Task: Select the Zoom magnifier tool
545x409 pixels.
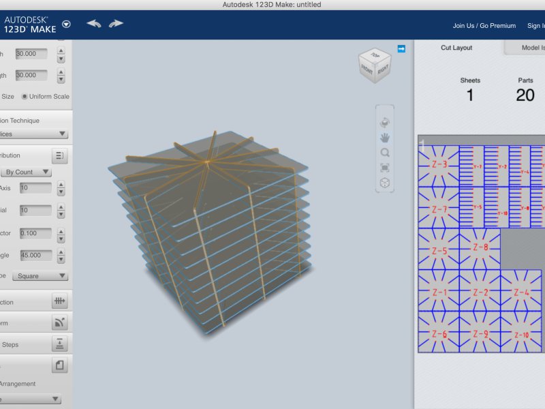Action: pos(385,153)
